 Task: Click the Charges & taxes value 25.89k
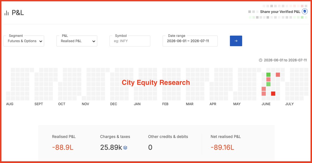pyautogui.click(x=111, y=147)
